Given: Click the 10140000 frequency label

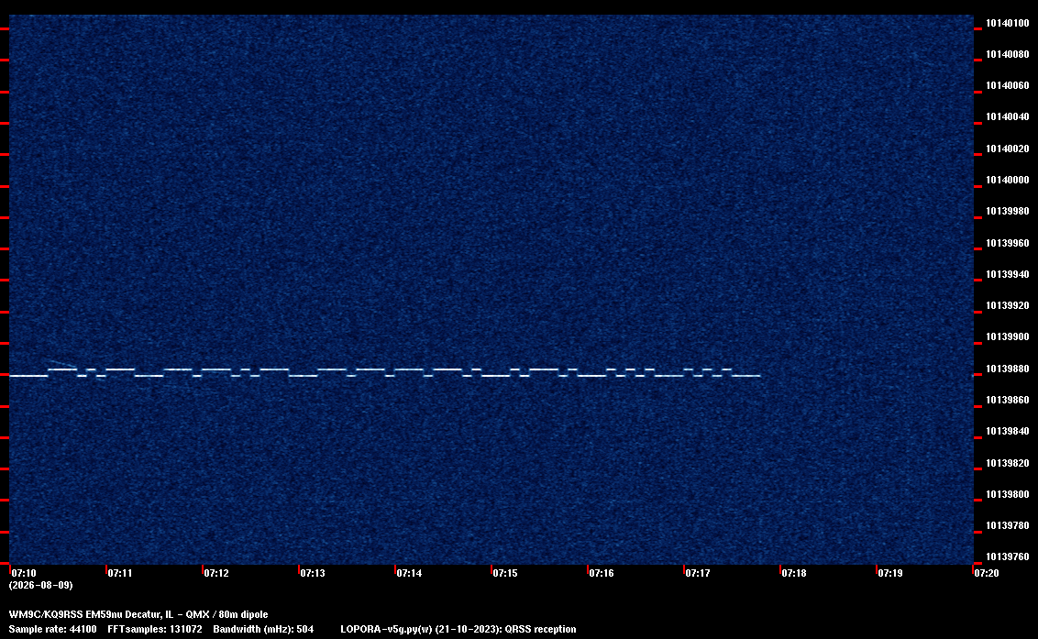Looking at the screenshot, I should [x=1007, y=180].
